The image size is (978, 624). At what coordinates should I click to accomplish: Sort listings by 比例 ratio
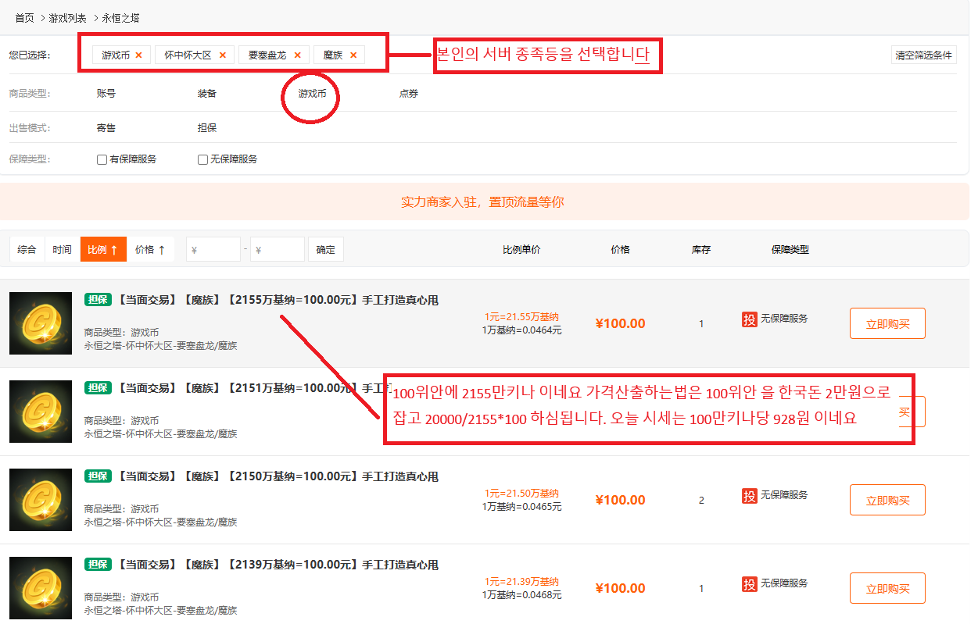103,250
